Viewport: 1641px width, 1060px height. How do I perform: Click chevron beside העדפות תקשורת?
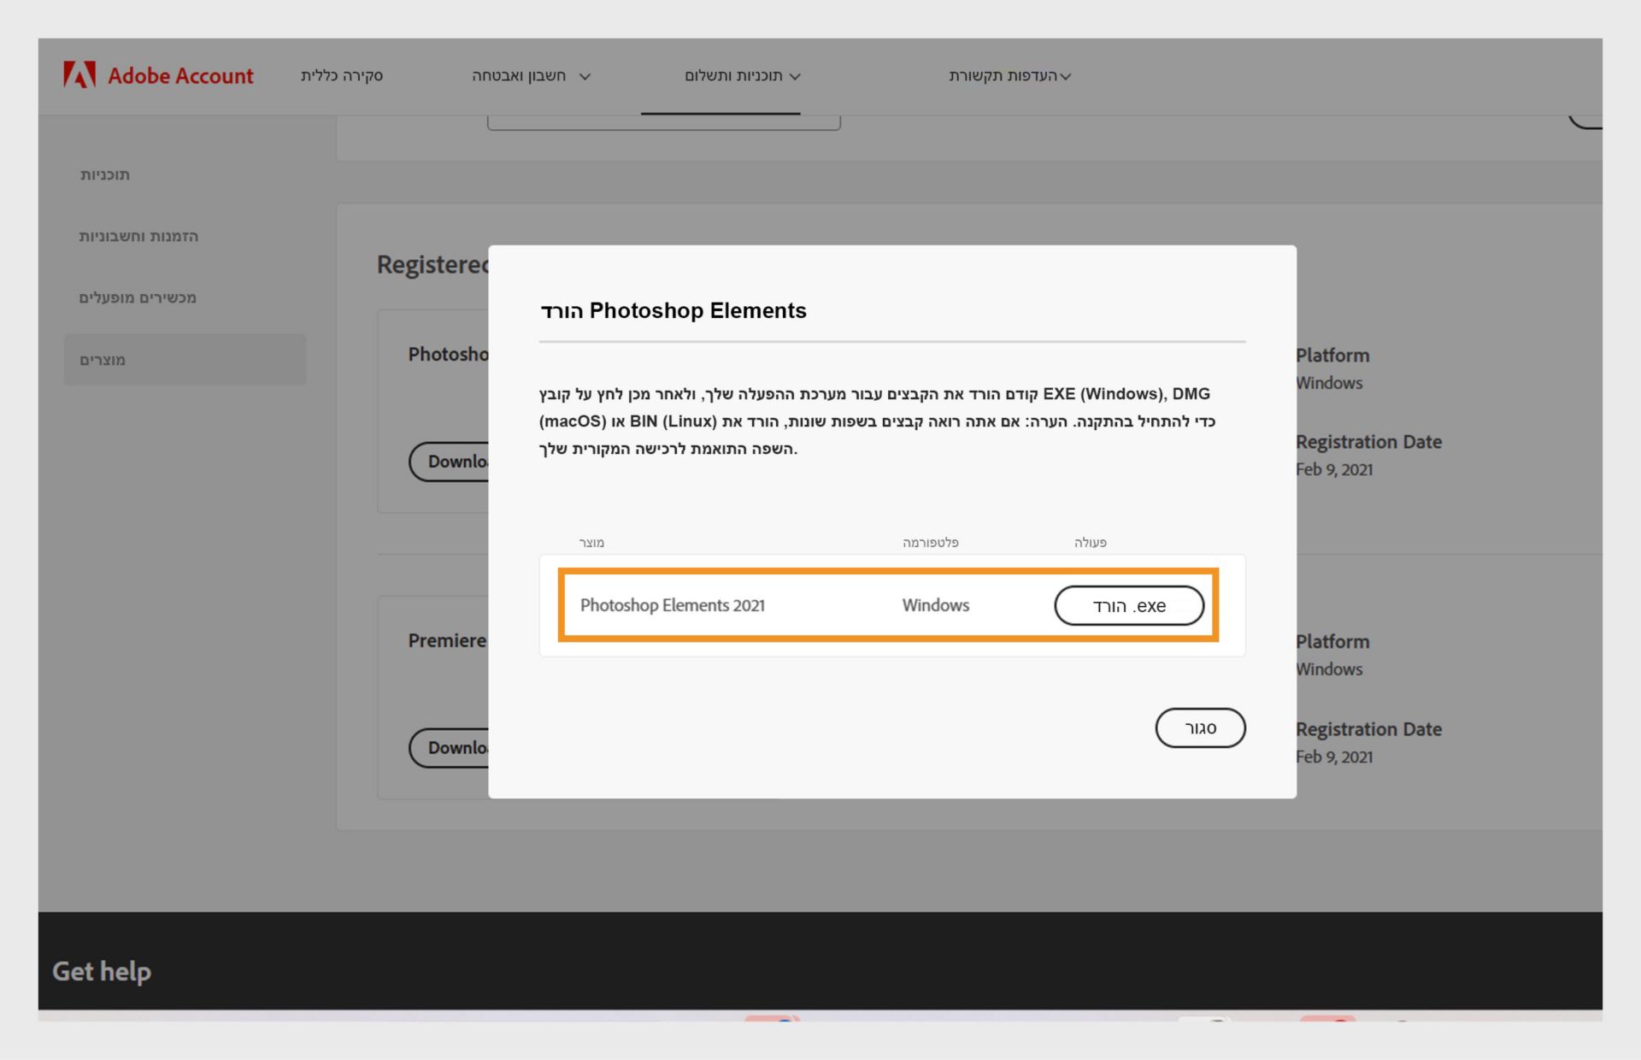click(x=1066, y=76)
